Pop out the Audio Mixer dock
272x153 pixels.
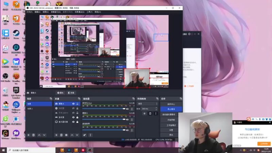click(x=133, y=99)
